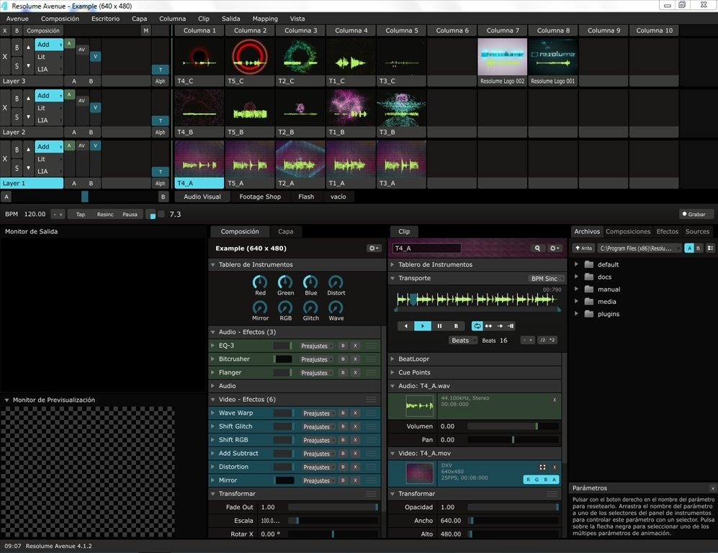Select play once and eject mode icon

500,326
